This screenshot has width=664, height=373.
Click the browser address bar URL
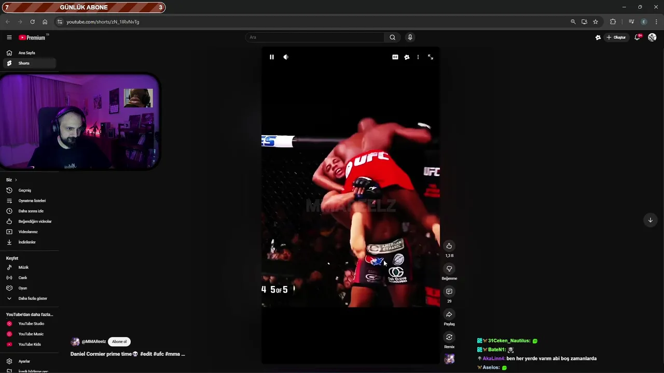(x=103, y=22)
